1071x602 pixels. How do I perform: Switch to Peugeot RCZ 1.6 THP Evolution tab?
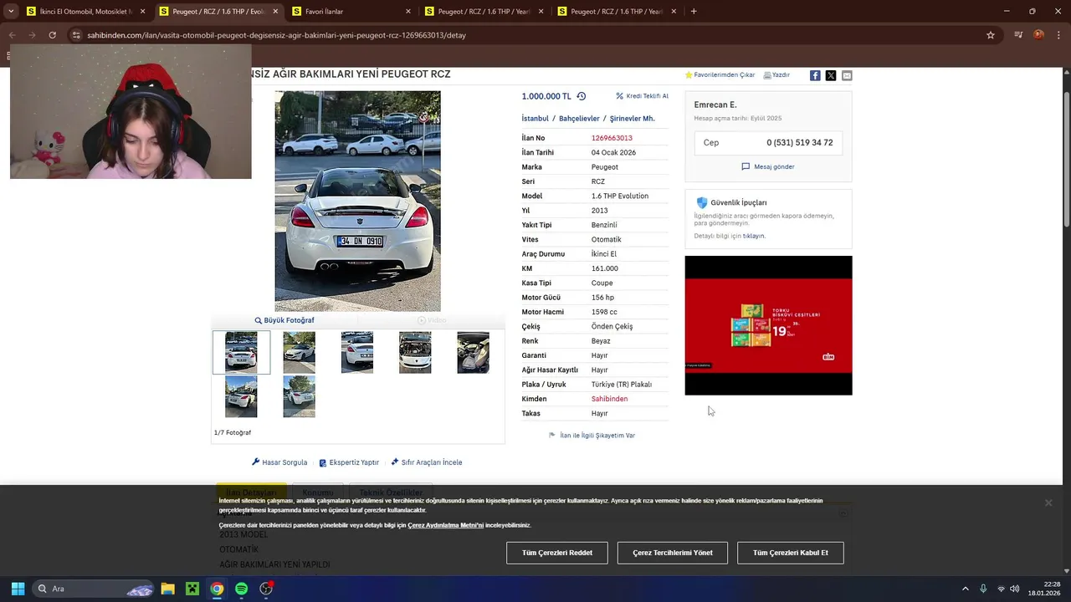click(218, 12)
